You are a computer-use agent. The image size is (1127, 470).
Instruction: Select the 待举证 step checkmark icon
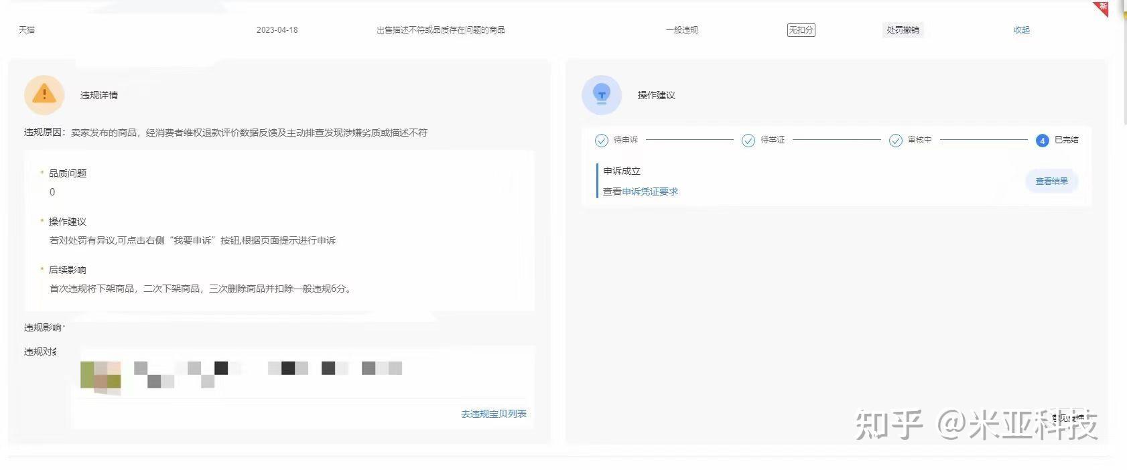748,141
